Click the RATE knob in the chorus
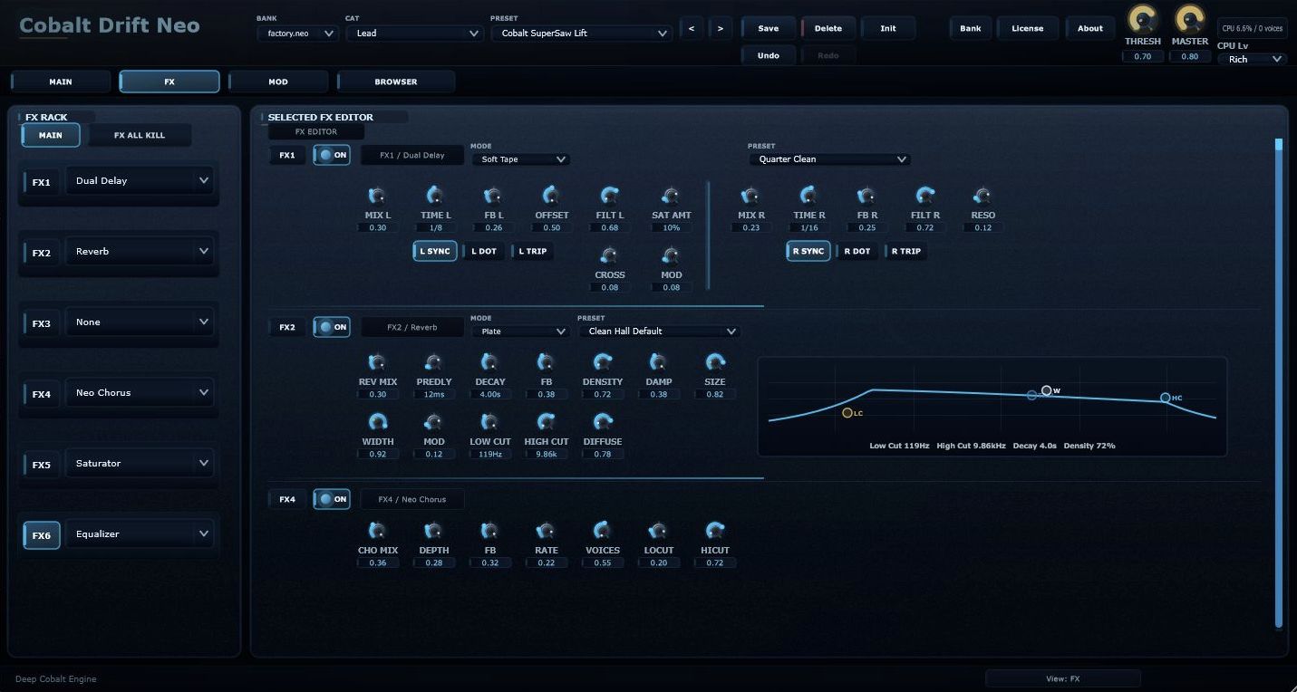Viewport: 1297px width, 692px height. click(546, 531)
